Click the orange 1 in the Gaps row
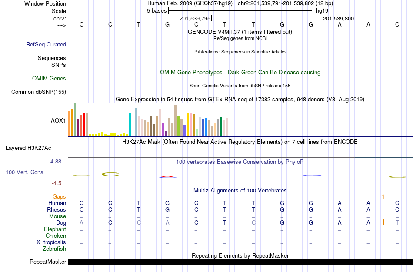The image size is (413, 272). (383, 197)
